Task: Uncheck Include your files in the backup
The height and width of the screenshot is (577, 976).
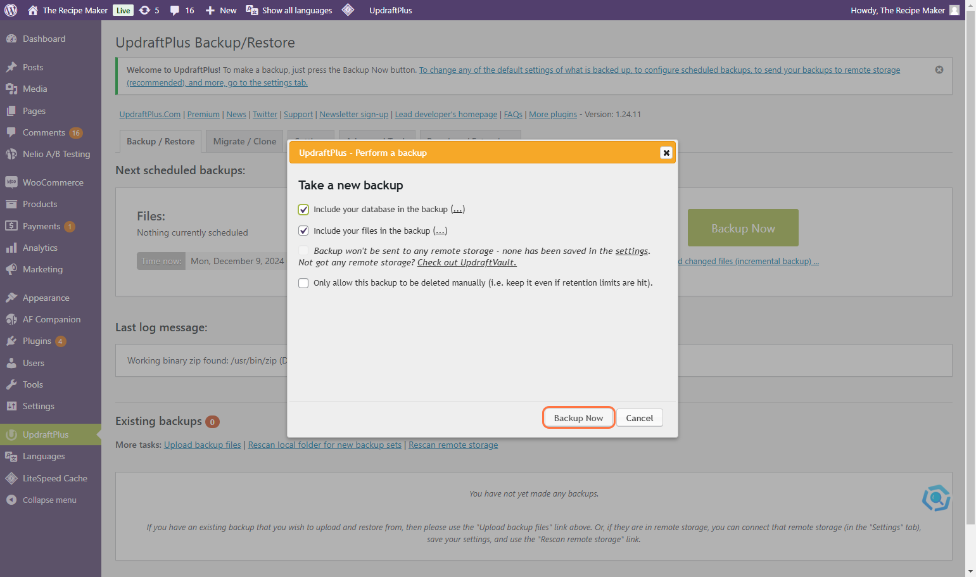Action: 303,231
